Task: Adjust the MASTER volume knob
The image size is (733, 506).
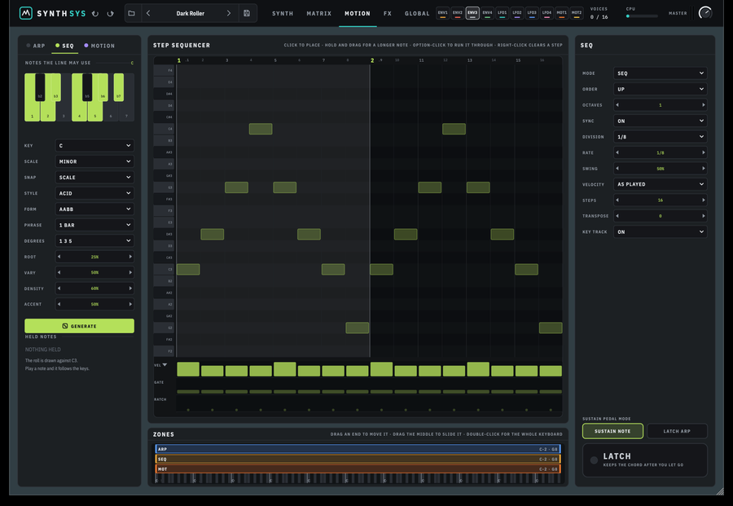Action: click(705, 13)
